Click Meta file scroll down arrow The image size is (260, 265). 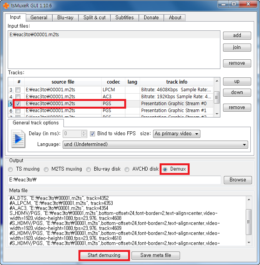(x=249, y=243)
